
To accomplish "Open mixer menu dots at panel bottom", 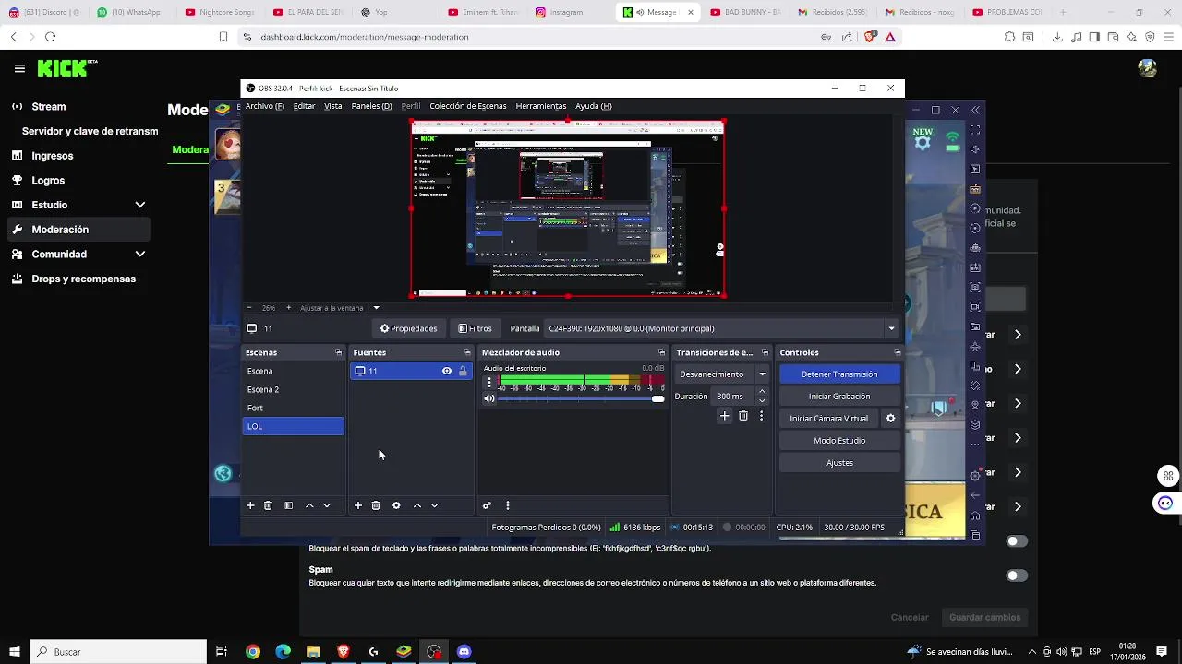I will pos(507,505).
